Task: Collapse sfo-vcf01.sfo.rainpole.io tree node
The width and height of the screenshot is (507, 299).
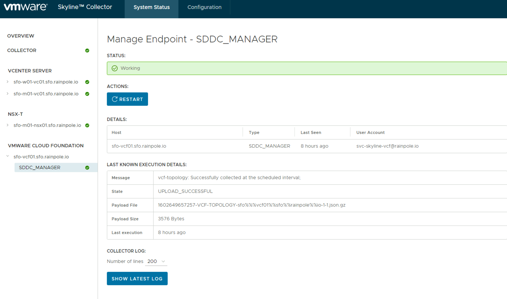Action: click(x=8, y=157)
